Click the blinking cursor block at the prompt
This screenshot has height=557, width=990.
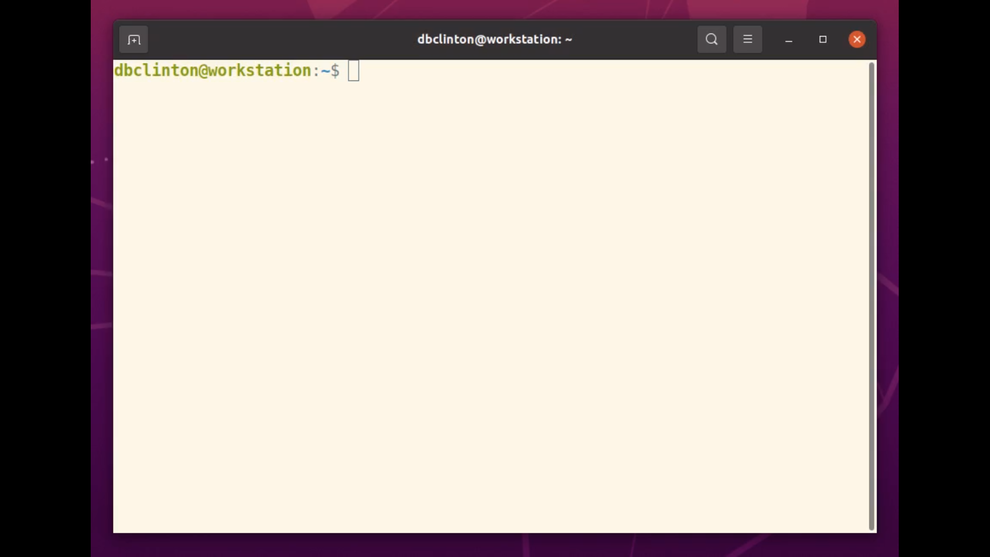coord(354,71)
